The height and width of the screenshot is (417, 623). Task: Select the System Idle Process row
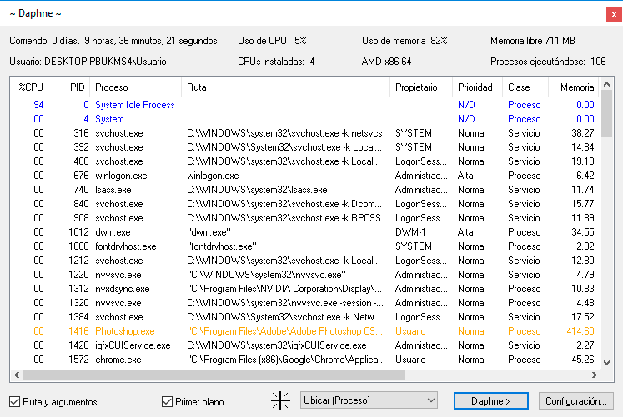(x=304, y=105)
